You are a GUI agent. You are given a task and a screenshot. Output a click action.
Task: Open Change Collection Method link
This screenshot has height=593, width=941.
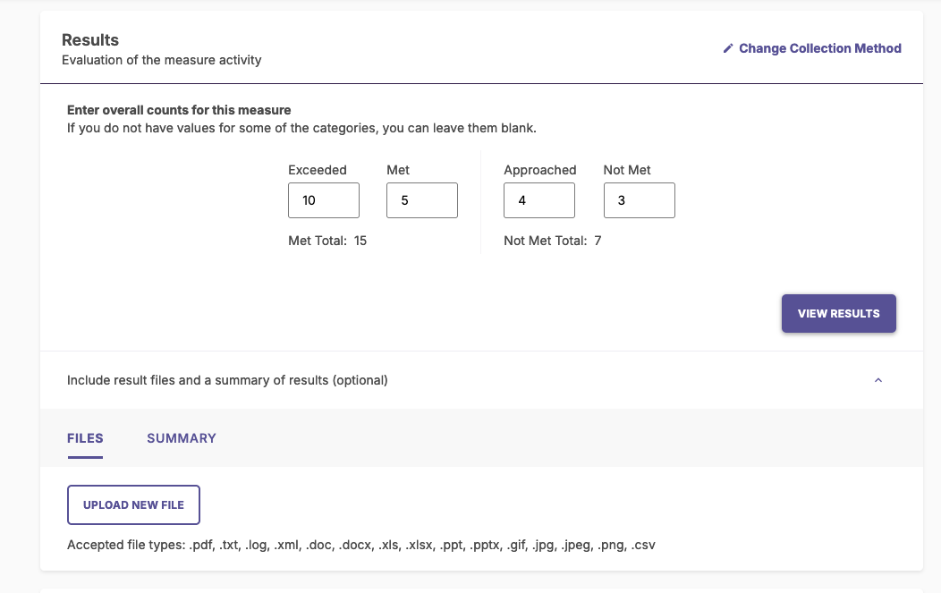click(819, 48)
